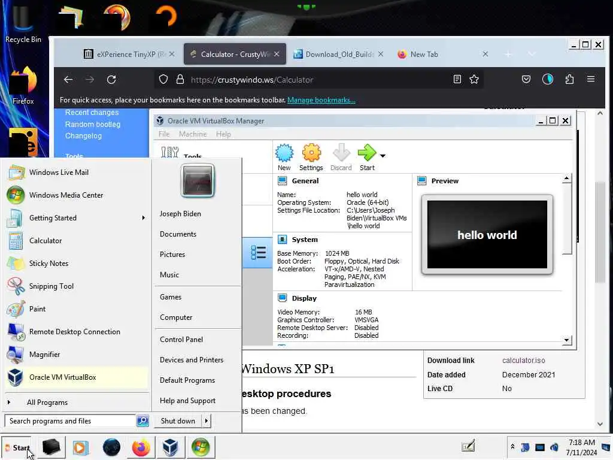Screen dimensions: 613x460
Task: Click the New machine icon in VirtualBox
Action: pos(284,153)
